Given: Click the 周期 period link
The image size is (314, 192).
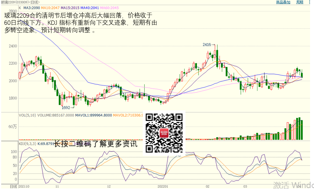Looking at the screenshot, I should coord(300,2).
